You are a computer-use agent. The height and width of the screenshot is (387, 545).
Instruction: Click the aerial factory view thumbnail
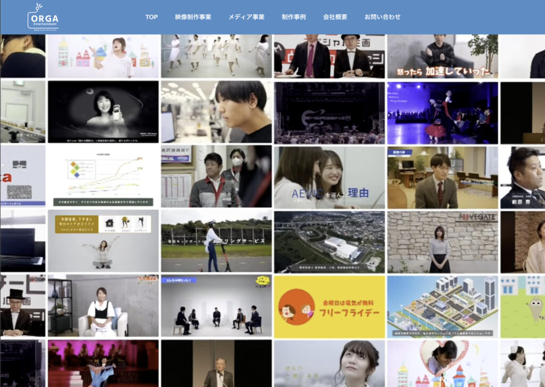pos(329,242)
